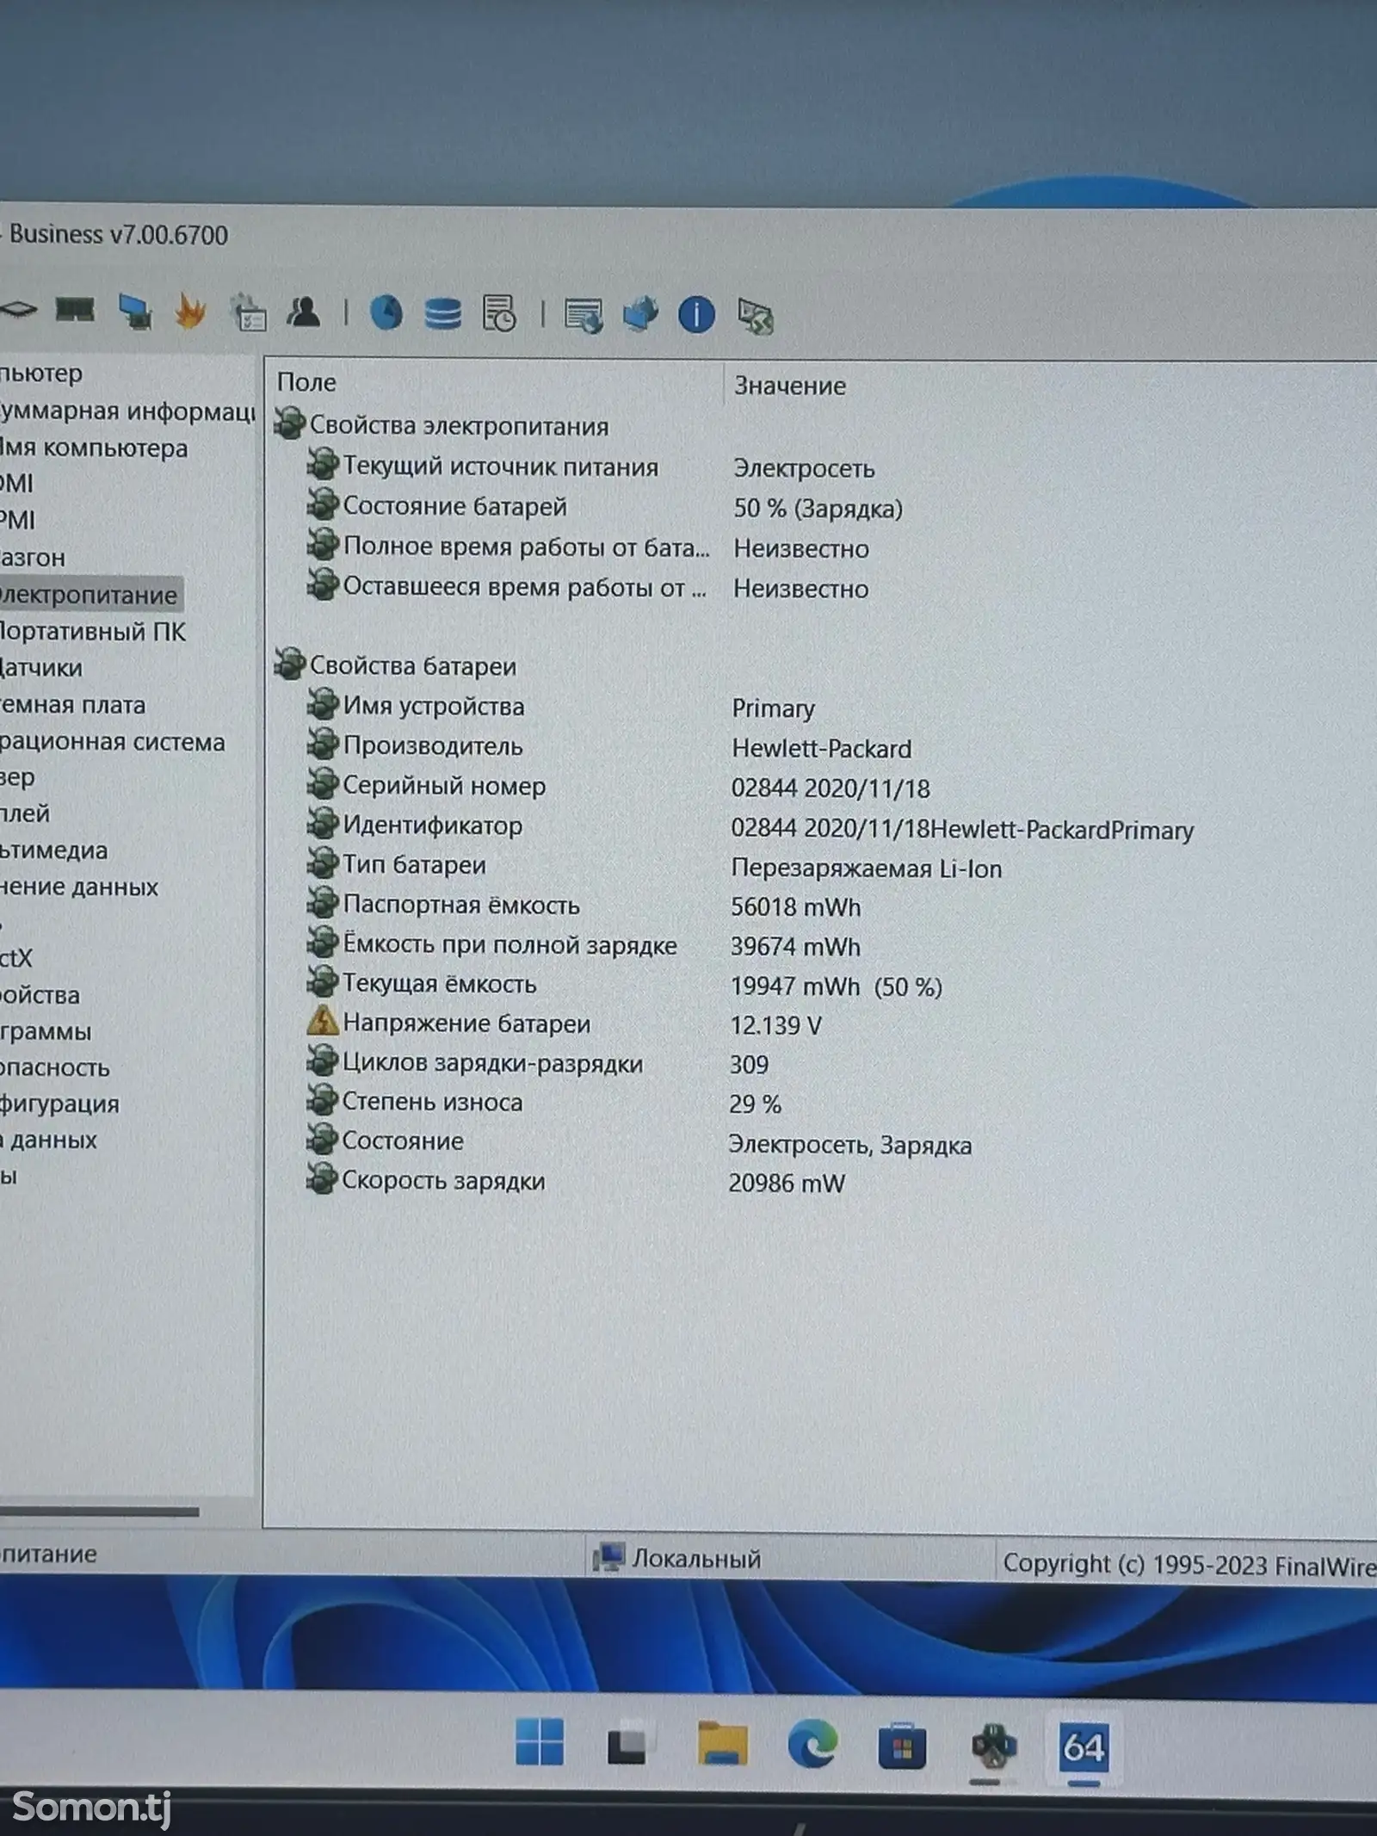Select the DMI tree entry
This screenshot has height=1836, width=1377.
point(16,484)
